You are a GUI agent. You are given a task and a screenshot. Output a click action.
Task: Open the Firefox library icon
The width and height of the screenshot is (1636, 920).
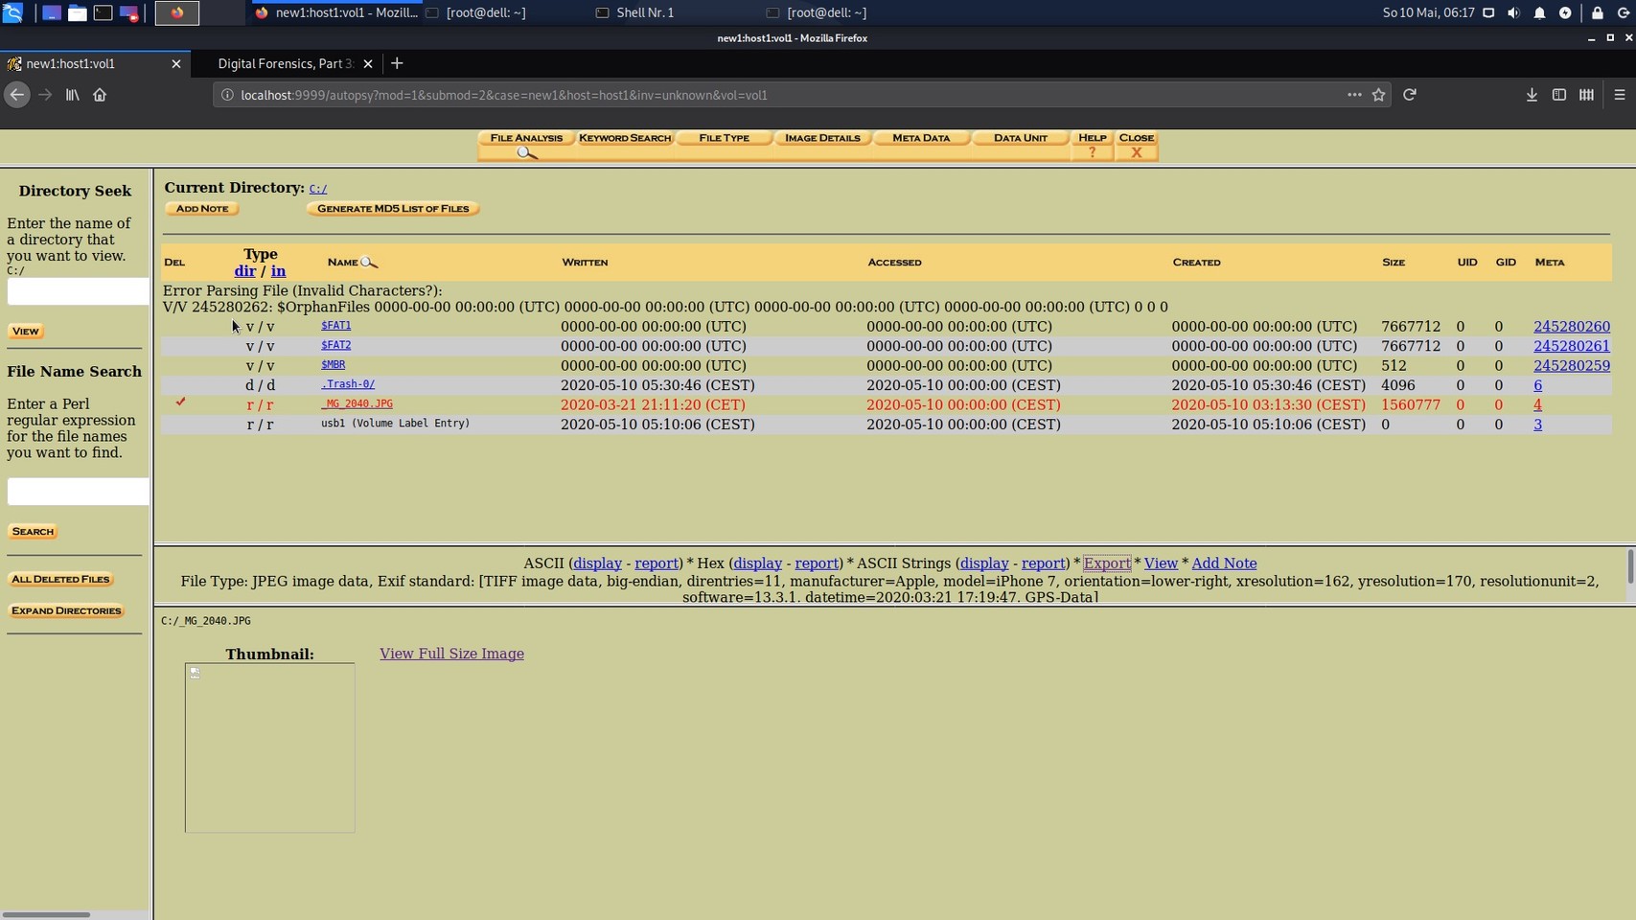pyautogui.click(x=72, y=95)
